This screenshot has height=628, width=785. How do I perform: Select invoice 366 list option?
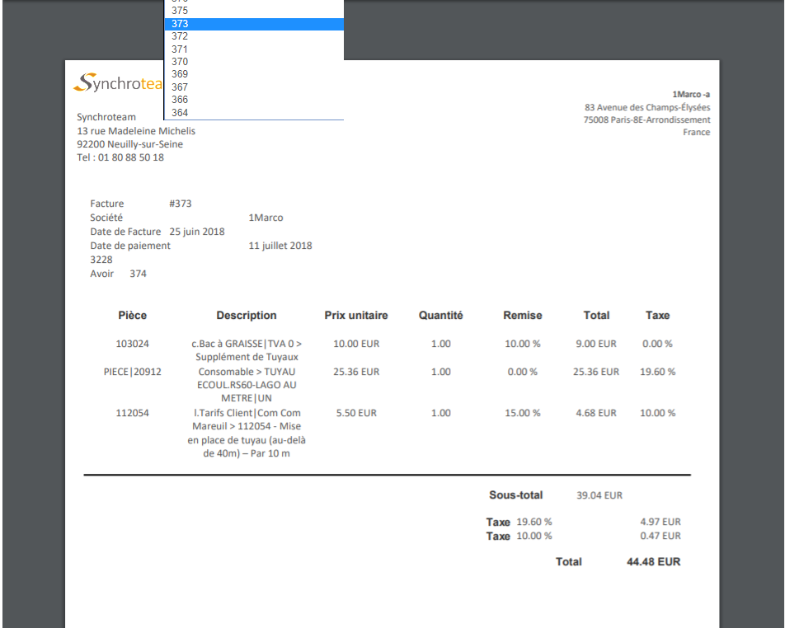tap(254, 100)
